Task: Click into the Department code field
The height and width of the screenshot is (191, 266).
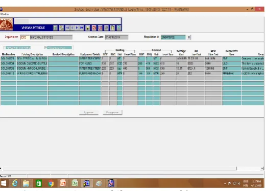Action: point(25,37)
